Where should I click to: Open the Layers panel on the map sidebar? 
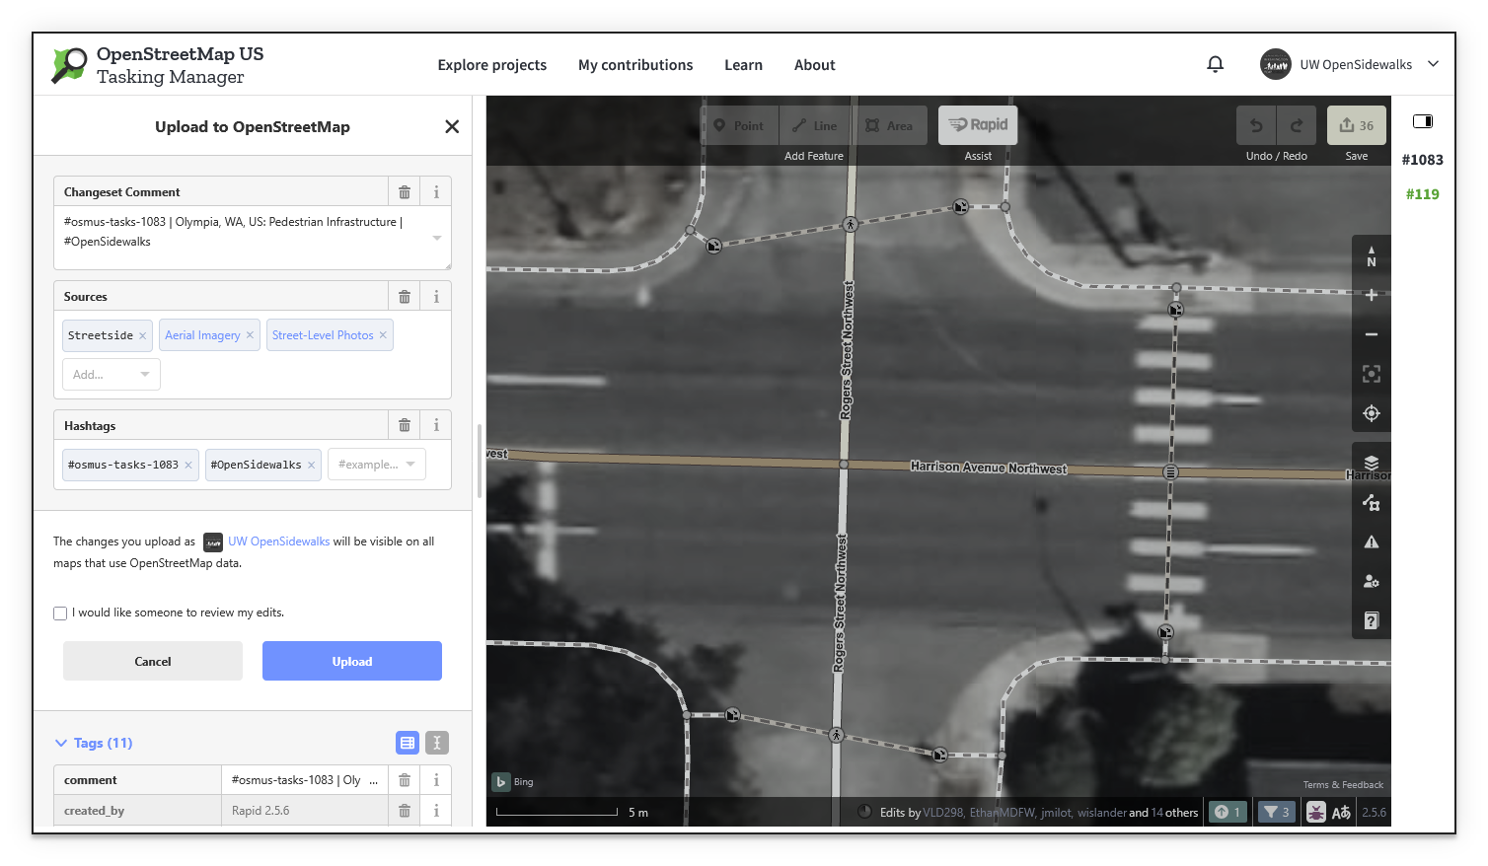1371,461
